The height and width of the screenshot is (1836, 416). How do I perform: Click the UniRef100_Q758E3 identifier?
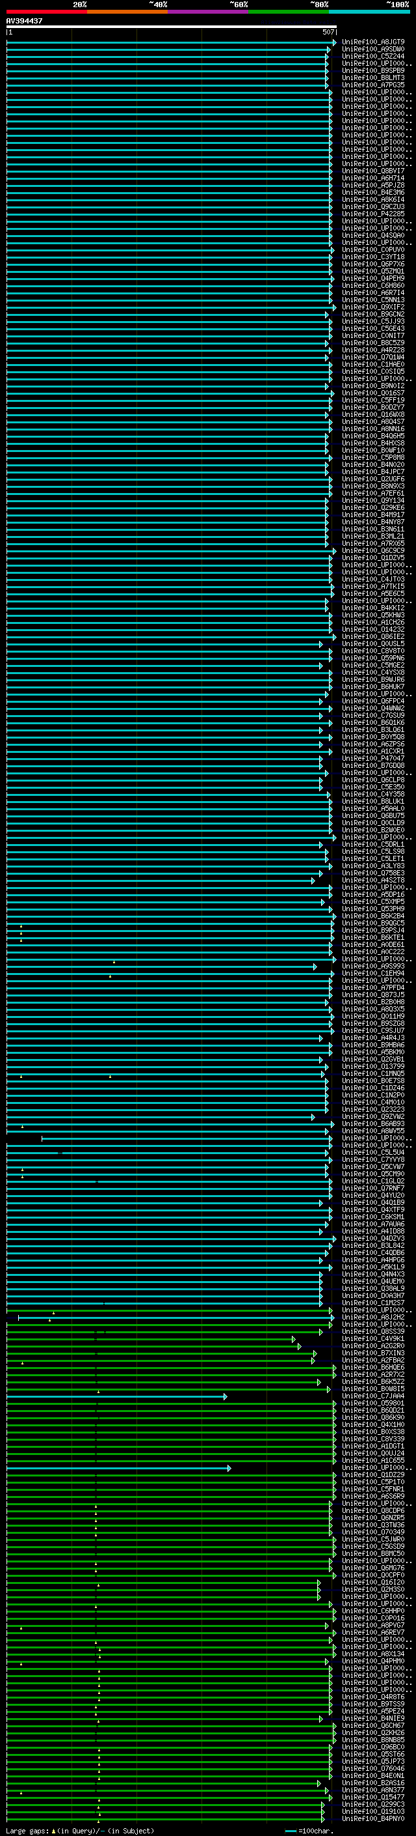click(373, 873)
